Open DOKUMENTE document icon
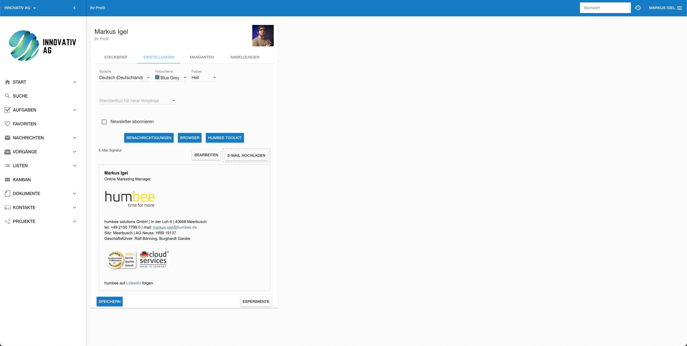This screenshot has height=346, width=687. [x=7, y=193]
